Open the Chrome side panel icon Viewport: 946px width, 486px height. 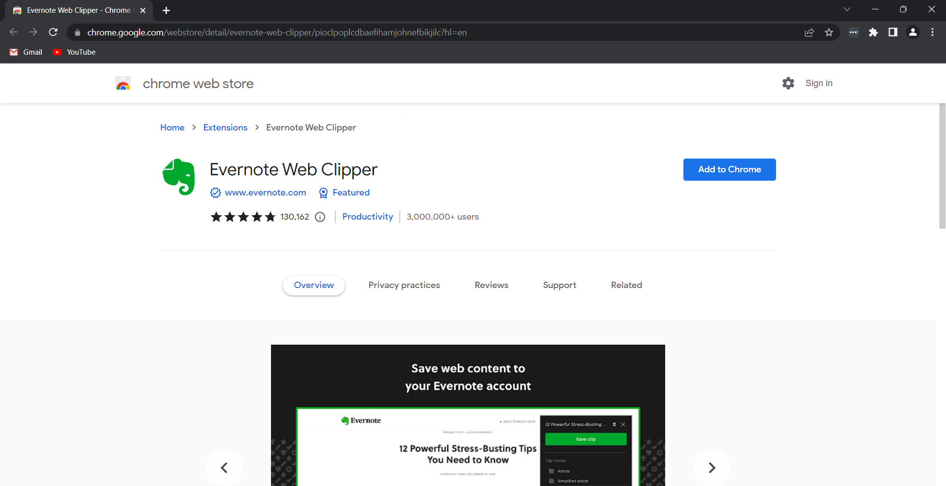click(x=893, y=32)
